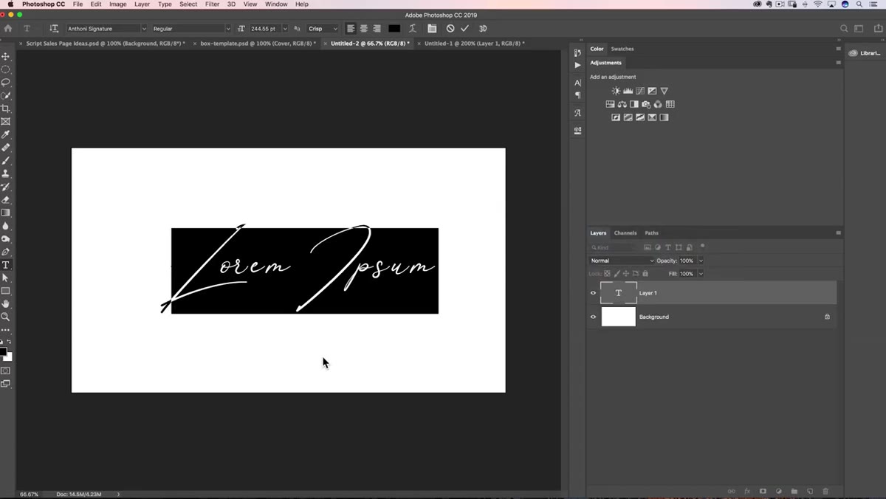Click the Home icon in options bar
Image resolution: width=886 pixels, height=499 pixels.
pyautogui.click(x=8, y=29)
